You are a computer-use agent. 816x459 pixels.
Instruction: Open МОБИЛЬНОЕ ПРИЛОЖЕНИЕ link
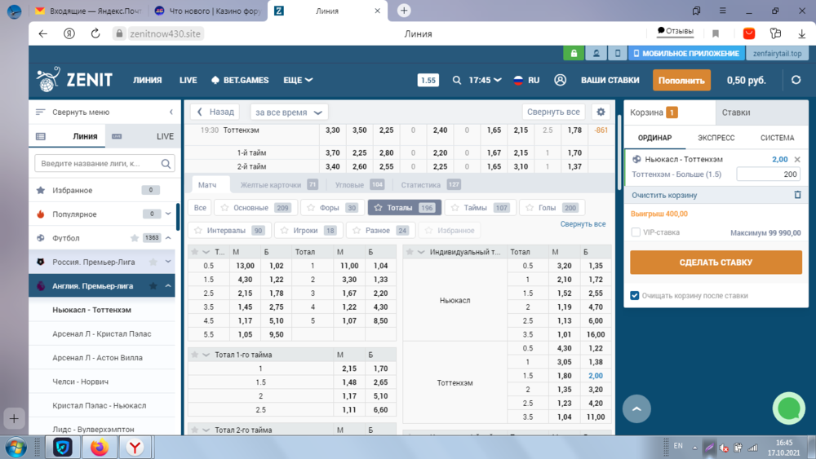tap(686, 53)
